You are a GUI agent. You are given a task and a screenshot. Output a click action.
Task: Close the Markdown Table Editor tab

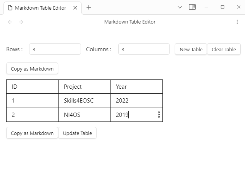[74, 8]
